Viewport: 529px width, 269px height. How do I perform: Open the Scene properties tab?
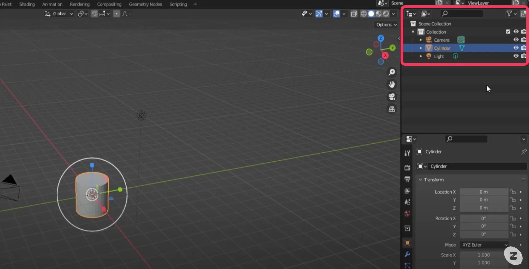pos(407,202)
